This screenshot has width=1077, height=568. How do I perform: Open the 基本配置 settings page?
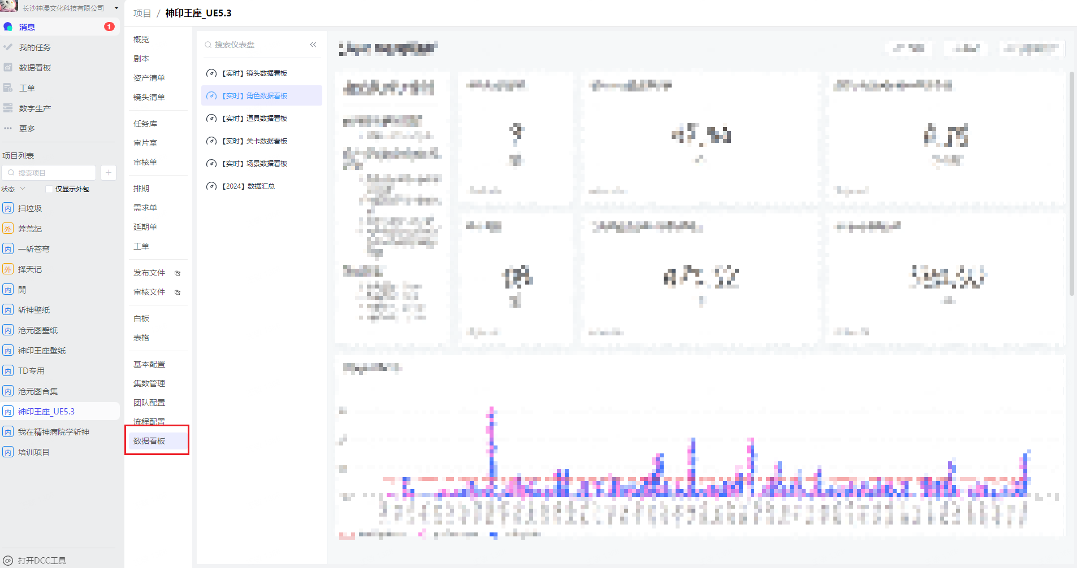(149, 364)
